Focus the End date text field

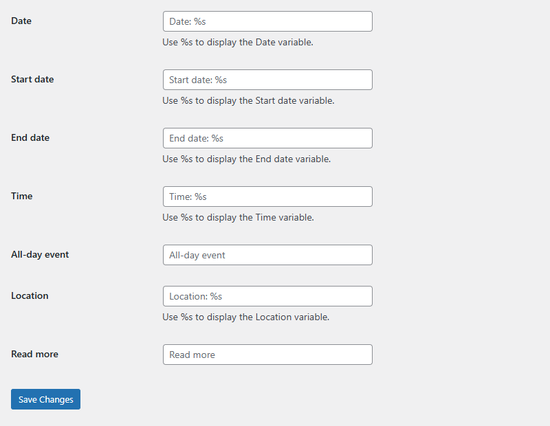click(267, 138)
